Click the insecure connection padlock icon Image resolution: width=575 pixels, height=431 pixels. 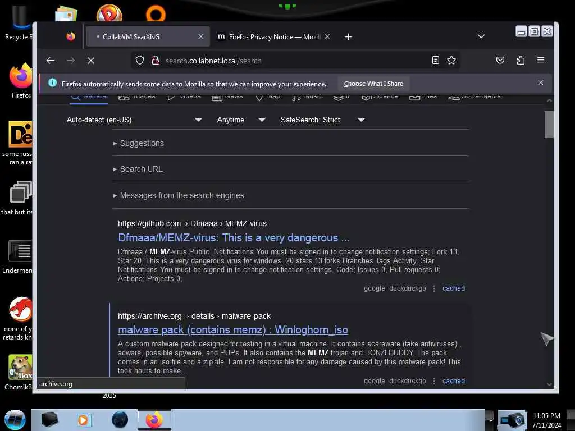pyautogui.click(x=156, y=61)
